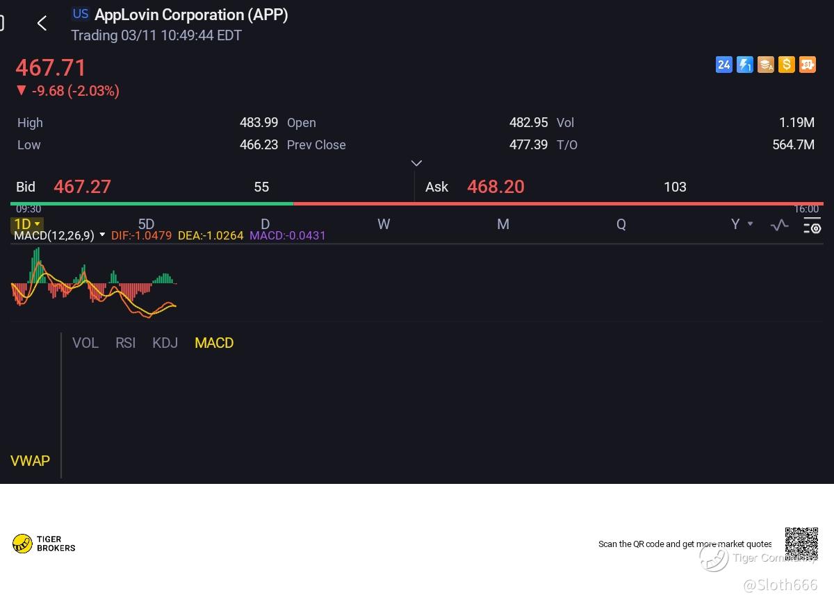This screenshot has height=604, width=834.
Task: Tap the red ask portion of ratio bar
Action: pyautogui.click(x=558, y=203)
